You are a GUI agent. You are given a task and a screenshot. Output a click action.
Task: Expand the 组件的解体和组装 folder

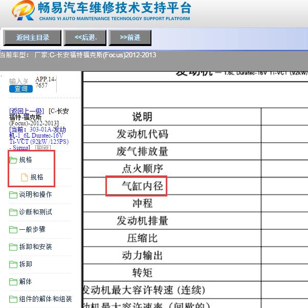pos(46,299)
